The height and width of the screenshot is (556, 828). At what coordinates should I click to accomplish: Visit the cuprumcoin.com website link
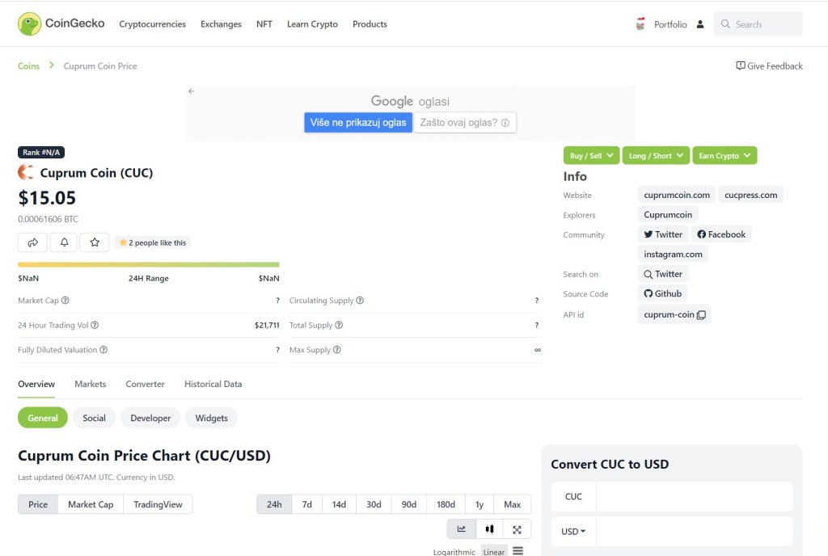tap(677, 194)
